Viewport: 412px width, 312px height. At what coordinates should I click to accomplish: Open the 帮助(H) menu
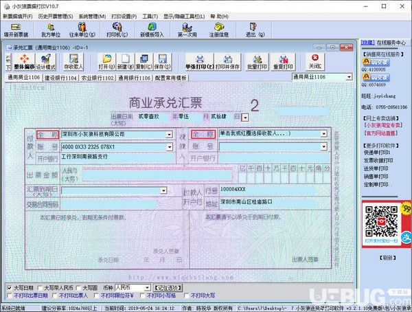tap(219, 16)
